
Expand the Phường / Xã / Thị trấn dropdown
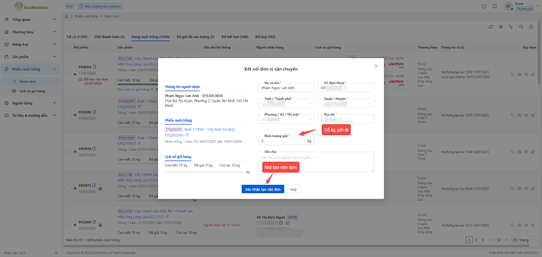(x=286, y=119)
